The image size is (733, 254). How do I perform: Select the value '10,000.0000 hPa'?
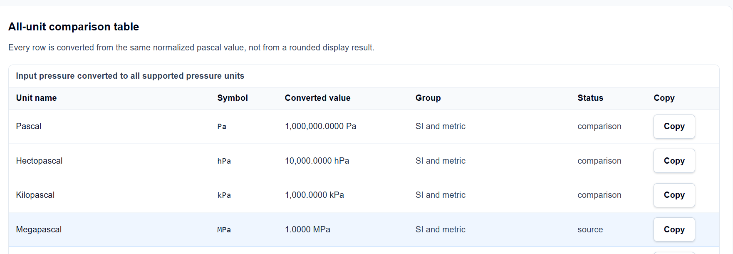click(x=317, y=161)
